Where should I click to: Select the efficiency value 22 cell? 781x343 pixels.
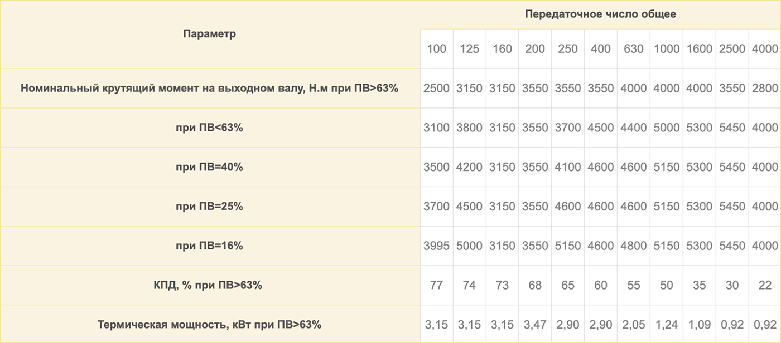point(764,286)
